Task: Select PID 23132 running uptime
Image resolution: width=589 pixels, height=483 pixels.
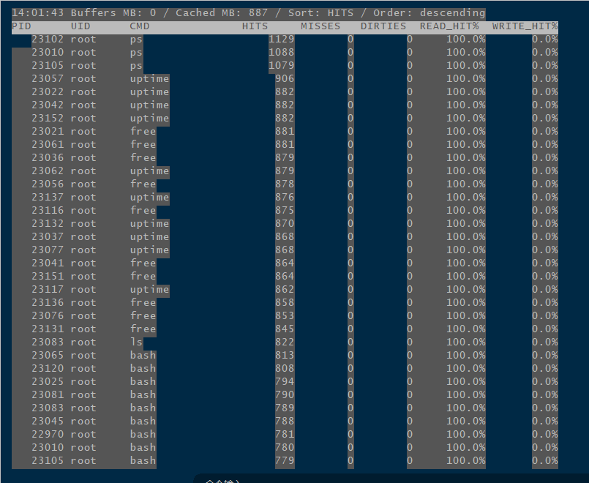Action: [48, 223]
